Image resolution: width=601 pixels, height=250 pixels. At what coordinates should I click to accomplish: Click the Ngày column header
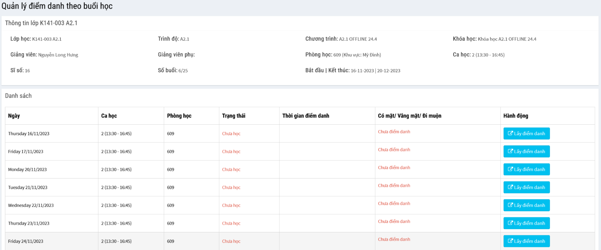(14, 116)
